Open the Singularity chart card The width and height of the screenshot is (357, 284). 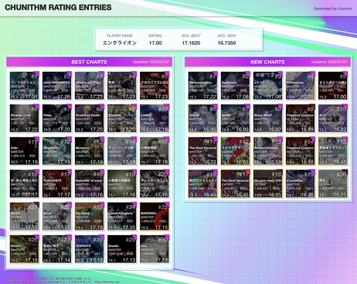pyautogui.click(x=57, y=151)
